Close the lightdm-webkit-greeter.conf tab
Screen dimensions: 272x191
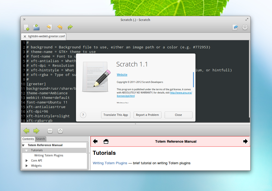pyautogui.click(x=25, y=36)
